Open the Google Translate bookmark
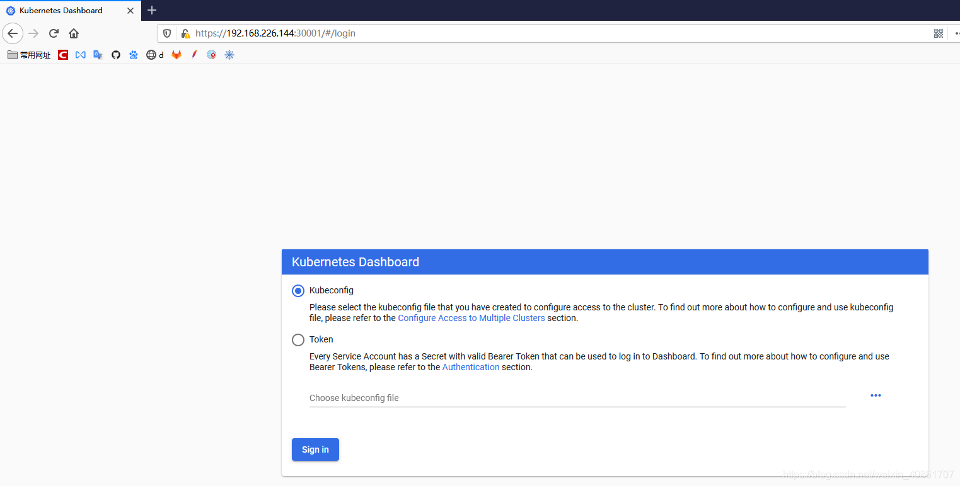The height and width of the screenshot is (486, 960). (x=98, y=55)
